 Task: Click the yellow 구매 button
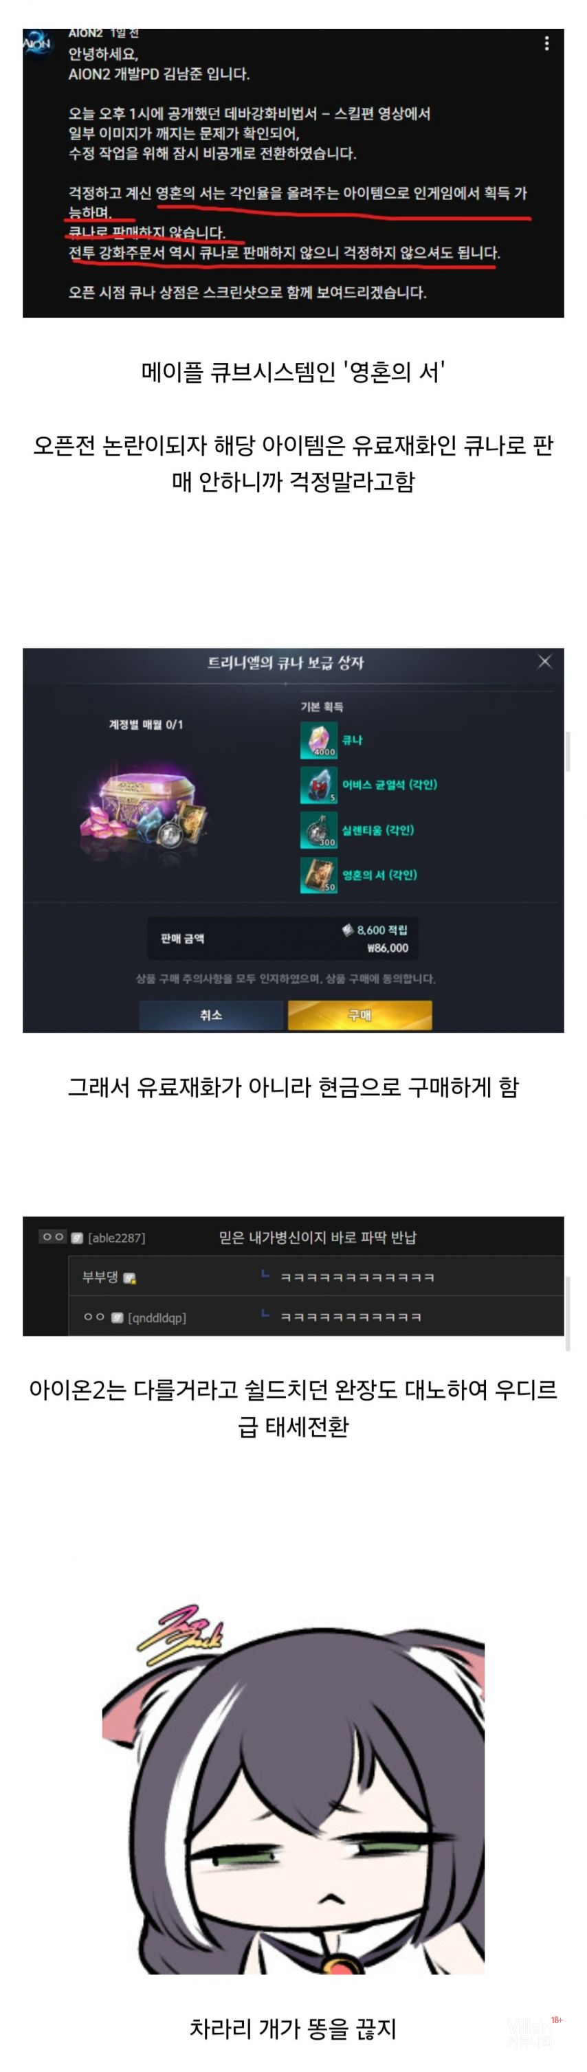359,1015
